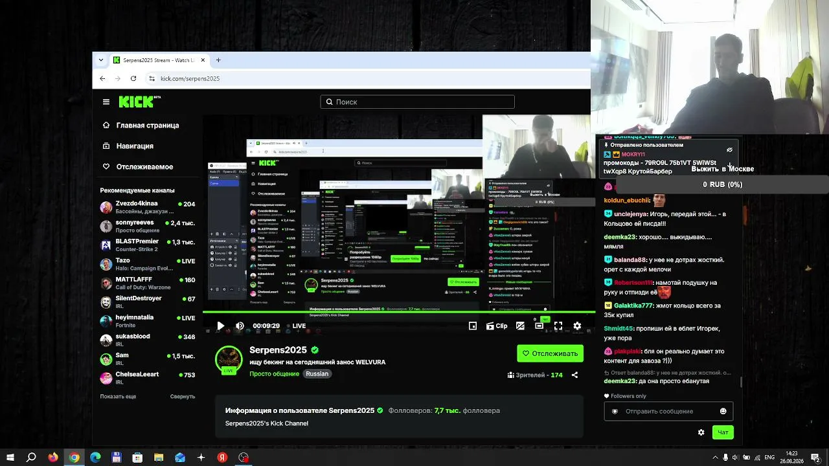The width and height of the screenshot is (829, 466).
Task: Open the Windows notification center
Action: 815,458
